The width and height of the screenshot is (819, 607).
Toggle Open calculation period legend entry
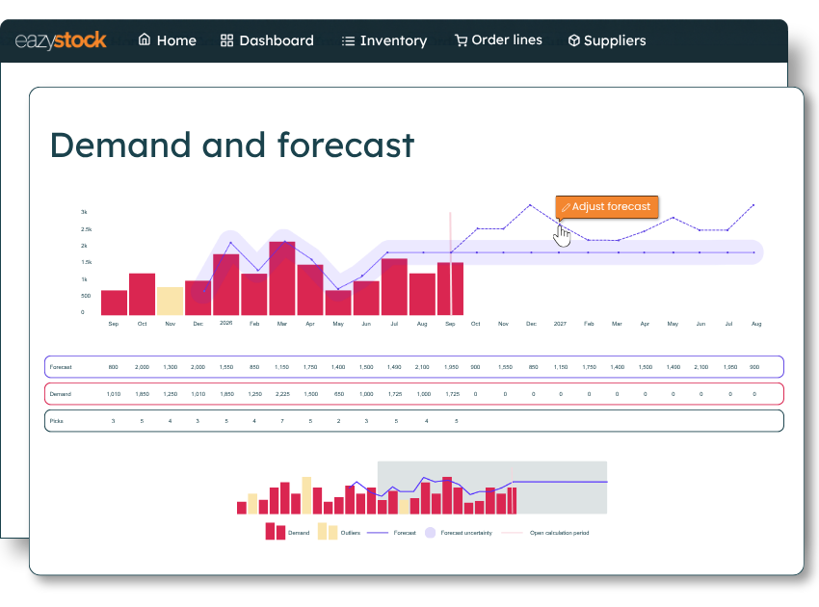[544, 533]
